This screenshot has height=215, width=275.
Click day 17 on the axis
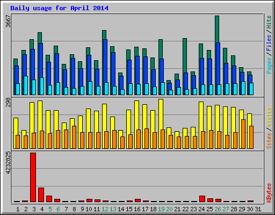coord(145,209)
